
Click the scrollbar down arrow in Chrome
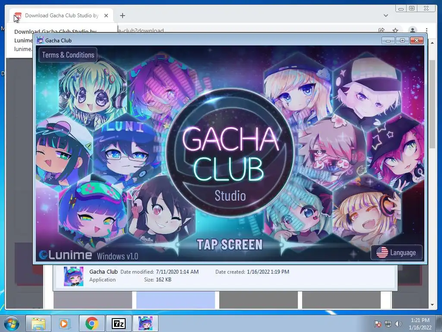point(432,305)
